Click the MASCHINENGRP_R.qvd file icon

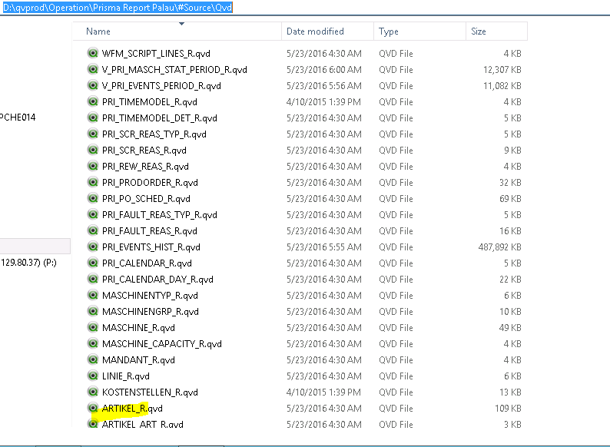coord(93,311)
